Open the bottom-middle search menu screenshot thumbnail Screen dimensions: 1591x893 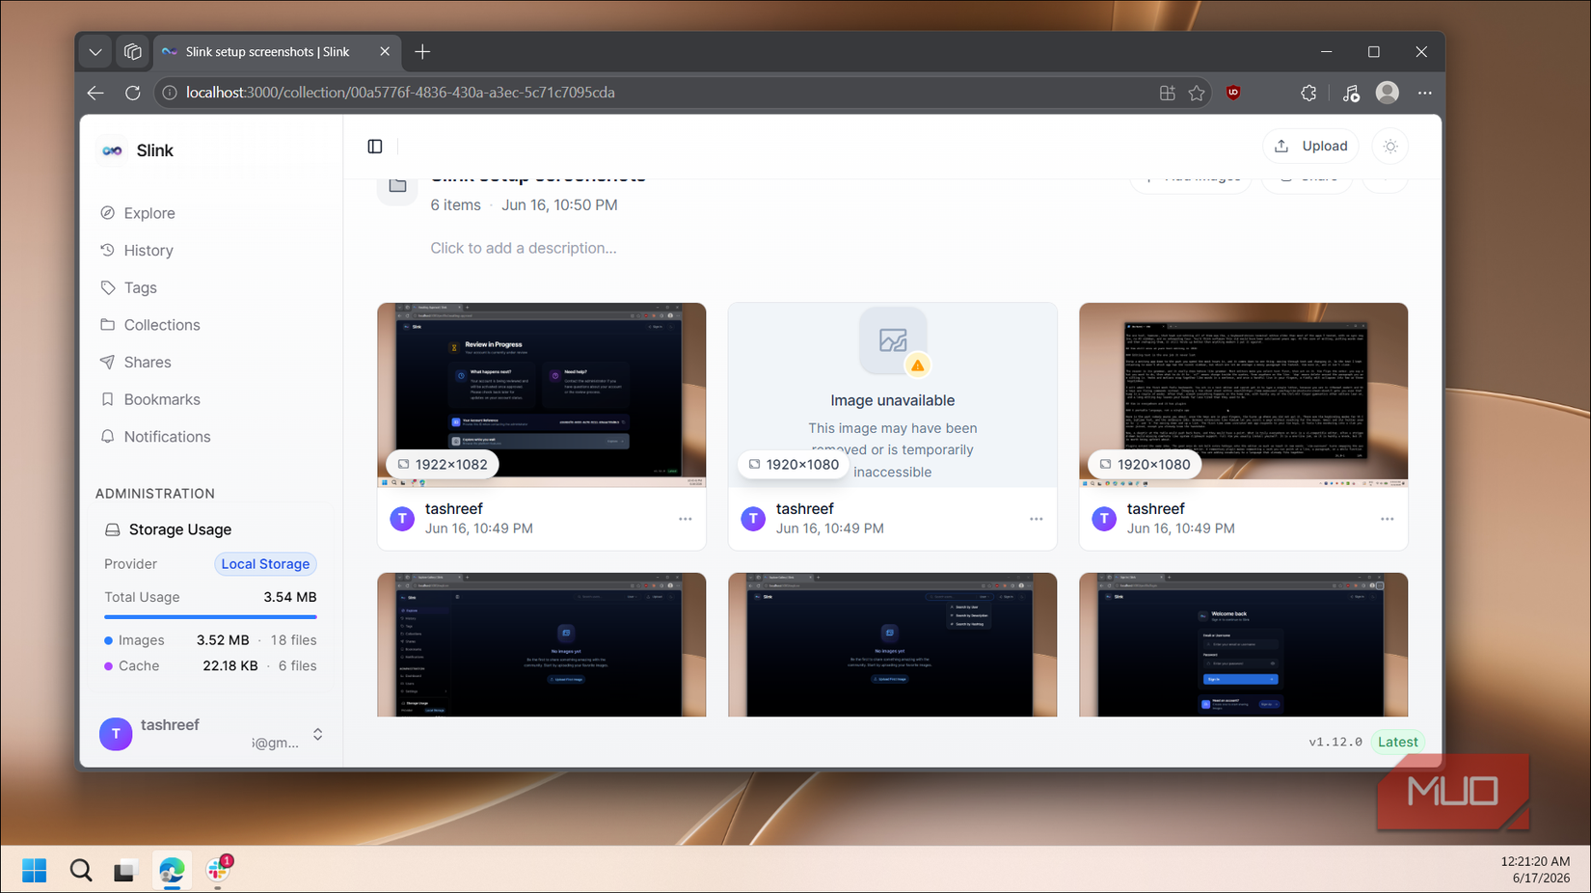coord(893,645)
